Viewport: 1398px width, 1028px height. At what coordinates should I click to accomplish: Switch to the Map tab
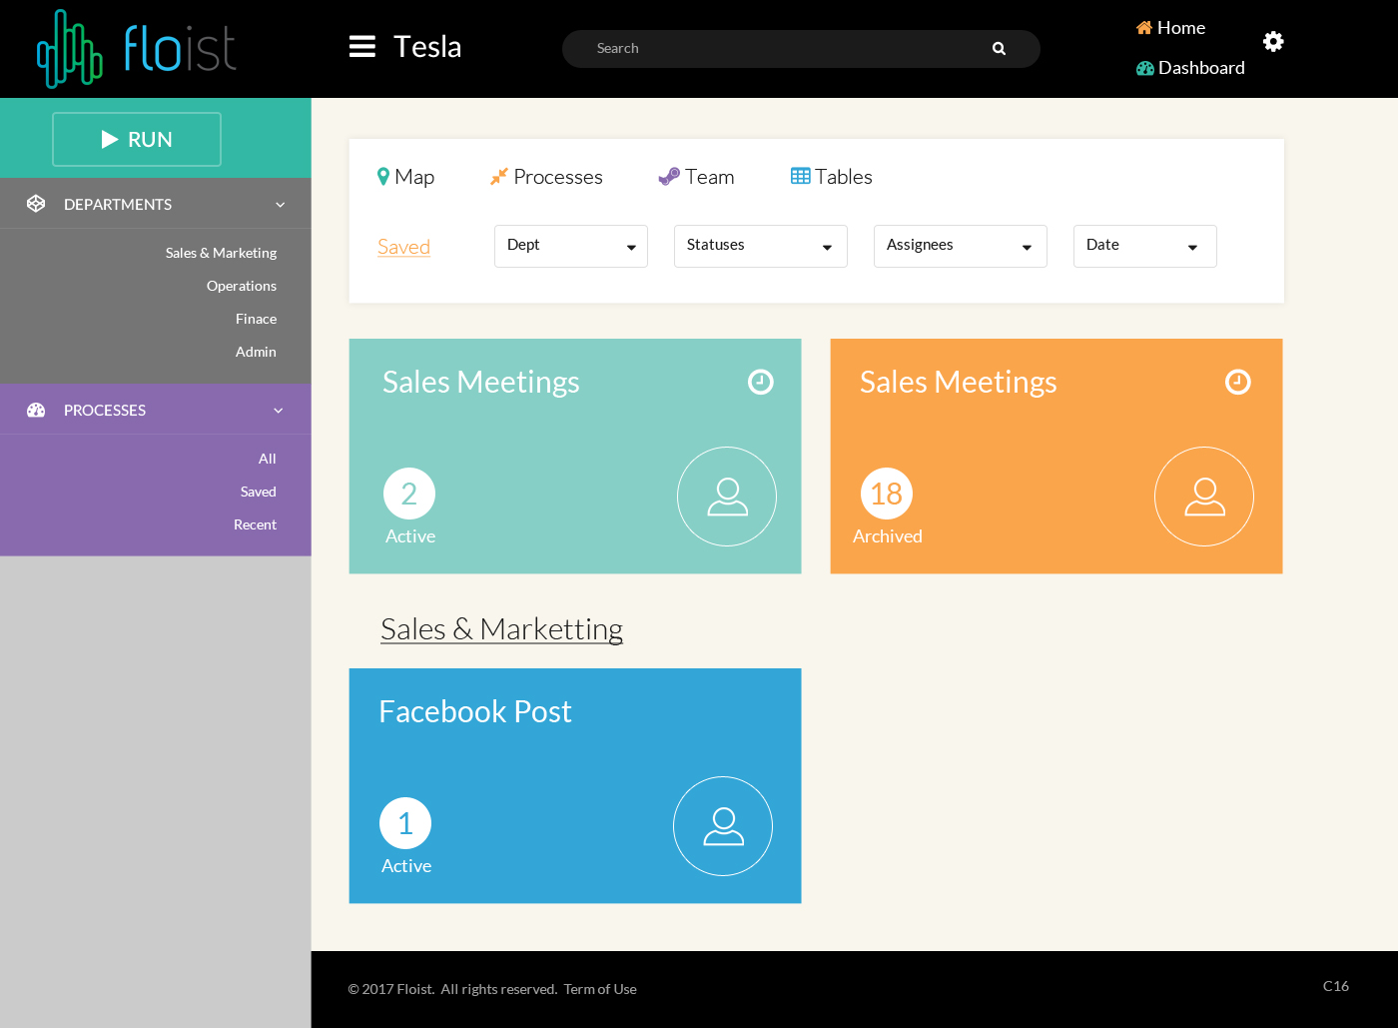tap(405, 177)
